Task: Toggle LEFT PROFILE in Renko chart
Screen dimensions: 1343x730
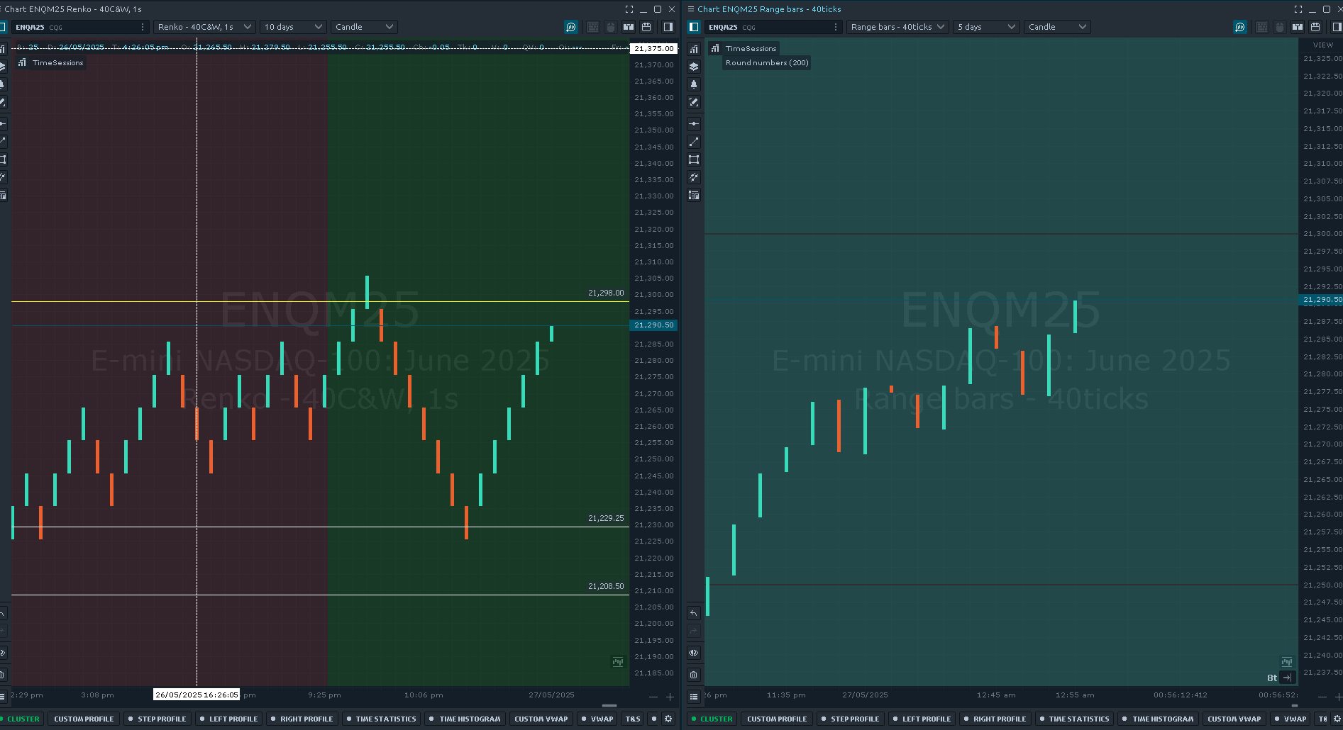Action: pyautogui.click(x=228, y=719)
